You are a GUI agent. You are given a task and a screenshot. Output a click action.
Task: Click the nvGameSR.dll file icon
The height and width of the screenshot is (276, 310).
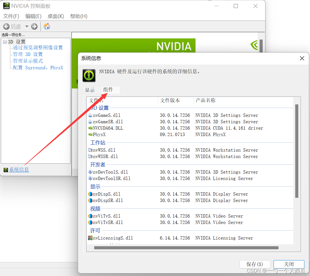tap(90, 121)
